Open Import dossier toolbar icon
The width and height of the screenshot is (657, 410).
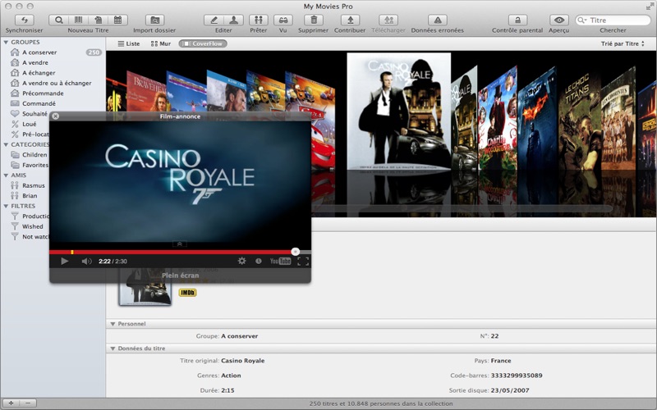point(154,20)
